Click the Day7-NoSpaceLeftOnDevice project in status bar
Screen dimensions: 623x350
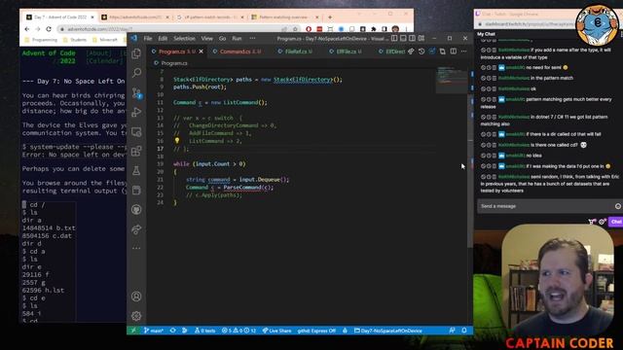pos(388,331)
